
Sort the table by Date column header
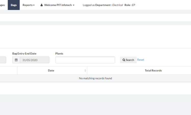click(x=51, y=71)
